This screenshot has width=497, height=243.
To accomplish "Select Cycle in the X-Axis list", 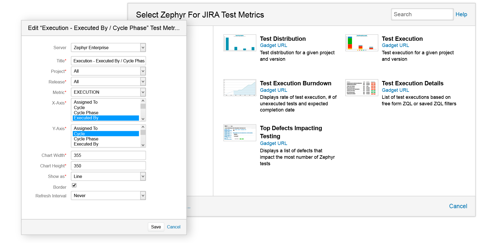I will 106,107.
